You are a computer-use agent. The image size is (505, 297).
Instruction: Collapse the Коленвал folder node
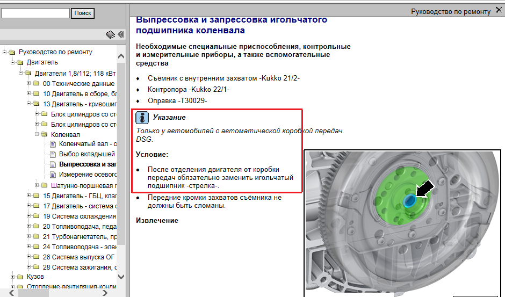click(37, 134)
